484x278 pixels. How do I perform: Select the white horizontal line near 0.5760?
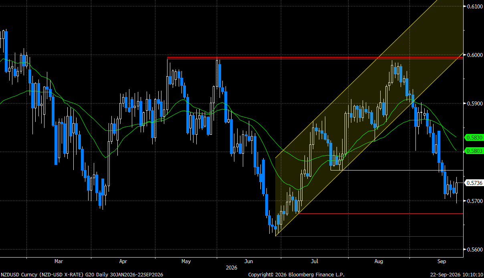397,170
